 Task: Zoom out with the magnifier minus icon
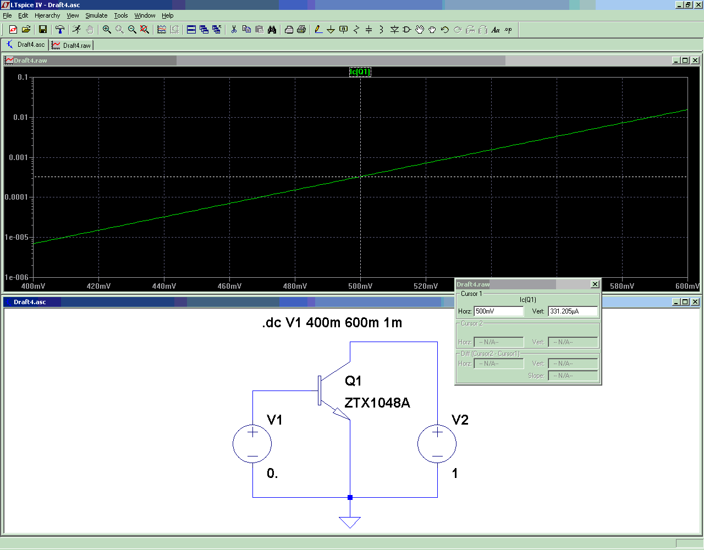click(132, 30)
